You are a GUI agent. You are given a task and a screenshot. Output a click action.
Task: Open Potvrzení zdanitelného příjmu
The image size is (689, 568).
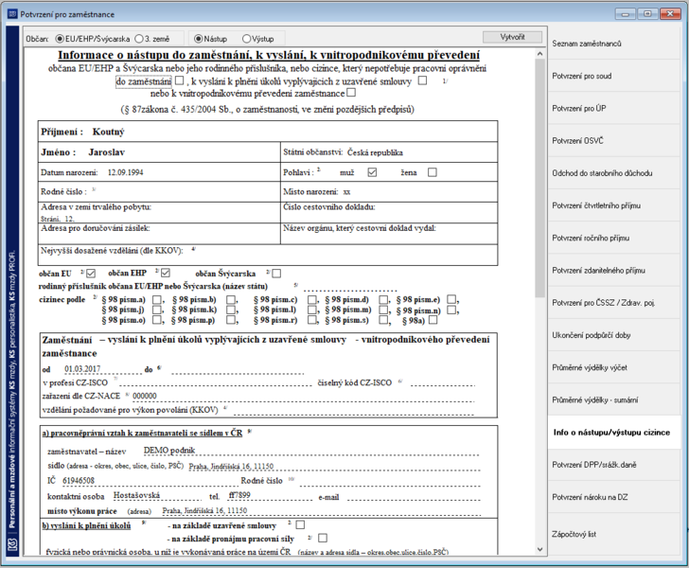pyautogui.click(x=614, y=271)
